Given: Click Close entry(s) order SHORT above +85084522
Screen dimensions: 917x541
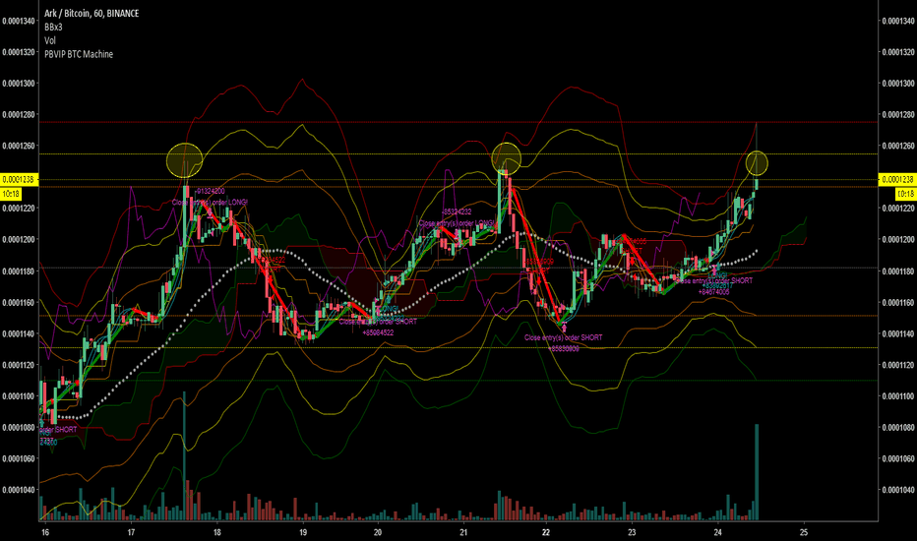Looking at the screenshot, I should tap(378, 321).
